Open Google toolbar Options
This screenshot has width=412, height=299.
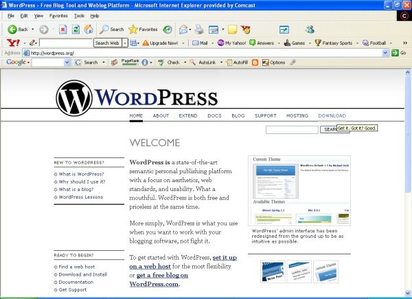tap(273, 63)
